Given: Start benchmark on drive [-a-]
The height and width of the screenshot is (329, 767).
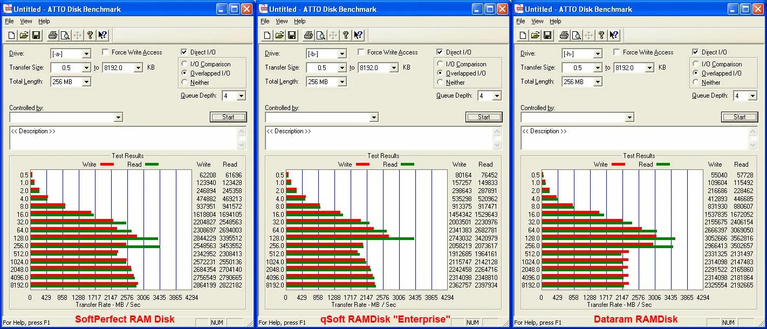Looking at the screenshot, I should pyautogui.click(x=228, y=117).
